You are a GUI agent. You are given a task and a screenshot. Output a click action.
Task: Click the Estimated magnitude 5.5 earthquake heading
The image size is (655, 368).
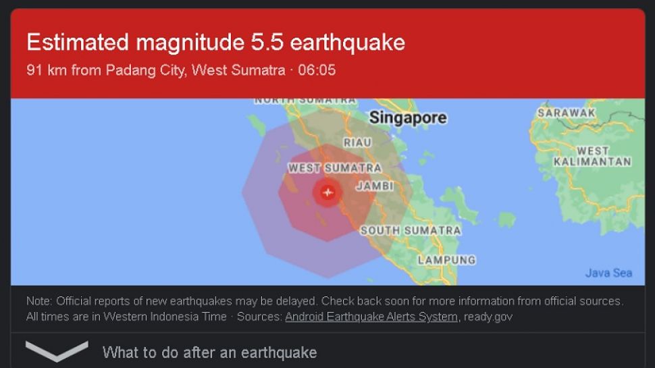tap(215, 43)
